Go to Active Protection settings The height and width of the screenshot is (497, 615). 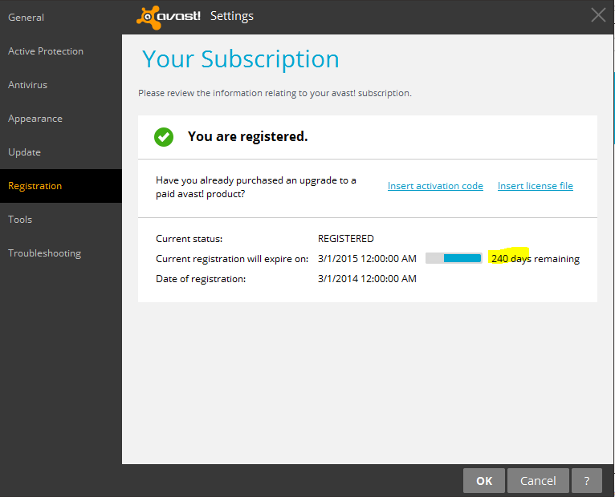tap(61, 51)
